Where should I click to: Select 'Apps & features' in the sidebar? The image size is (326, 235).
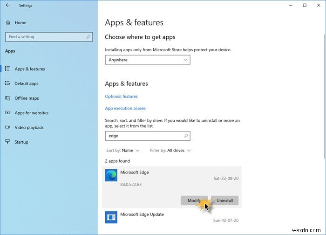point(30,69)
